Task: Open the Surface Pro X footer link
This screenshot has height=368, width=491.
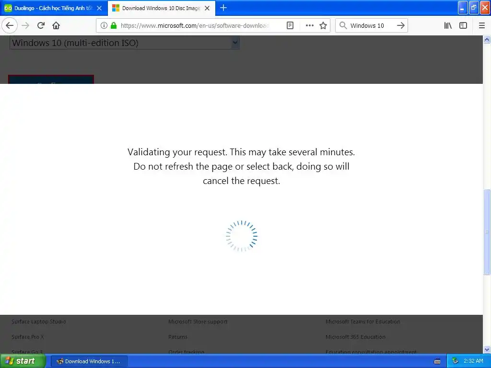Action: pyautogui.click(x=27, y=337)
